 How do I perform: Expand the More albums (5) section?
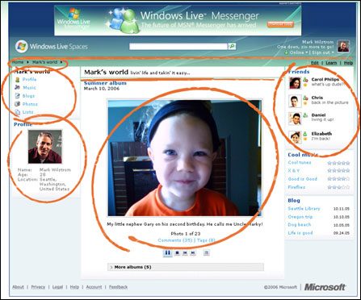point(186,267)
